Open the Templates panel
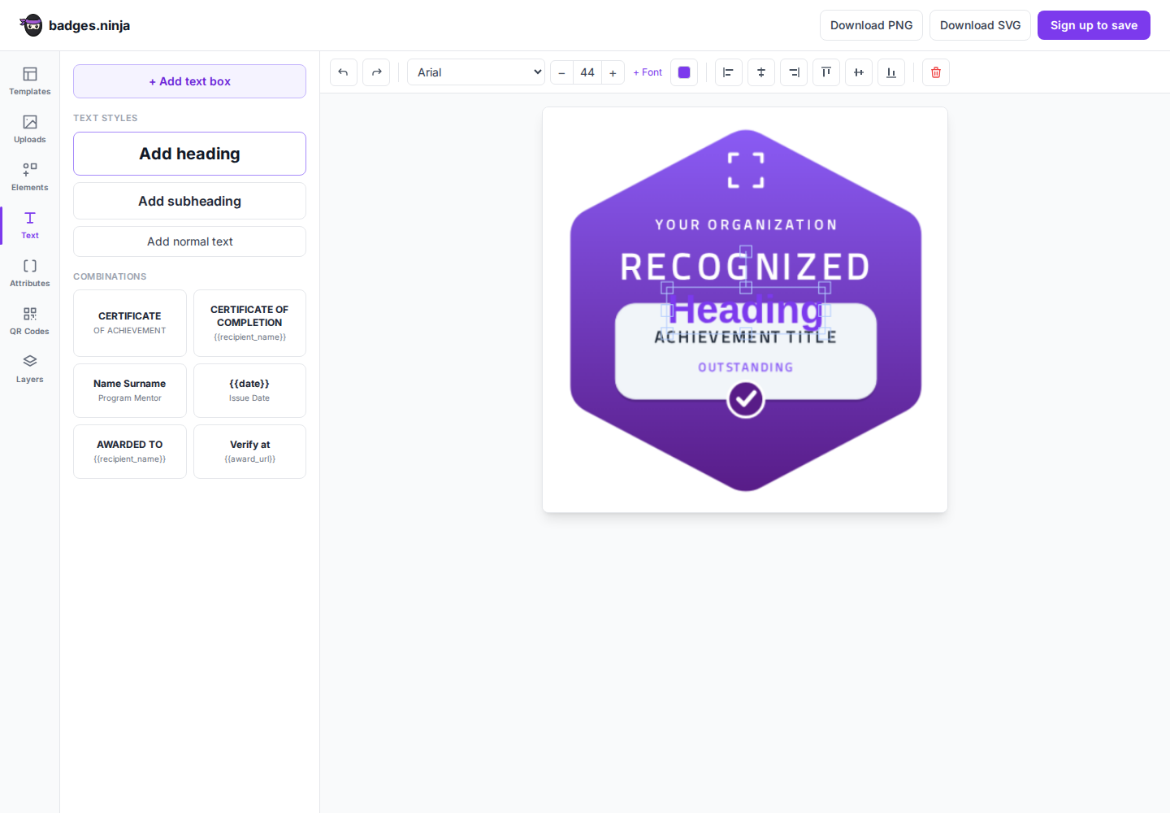The height and width of the screenshot is (813, 1170). (30, 81)
